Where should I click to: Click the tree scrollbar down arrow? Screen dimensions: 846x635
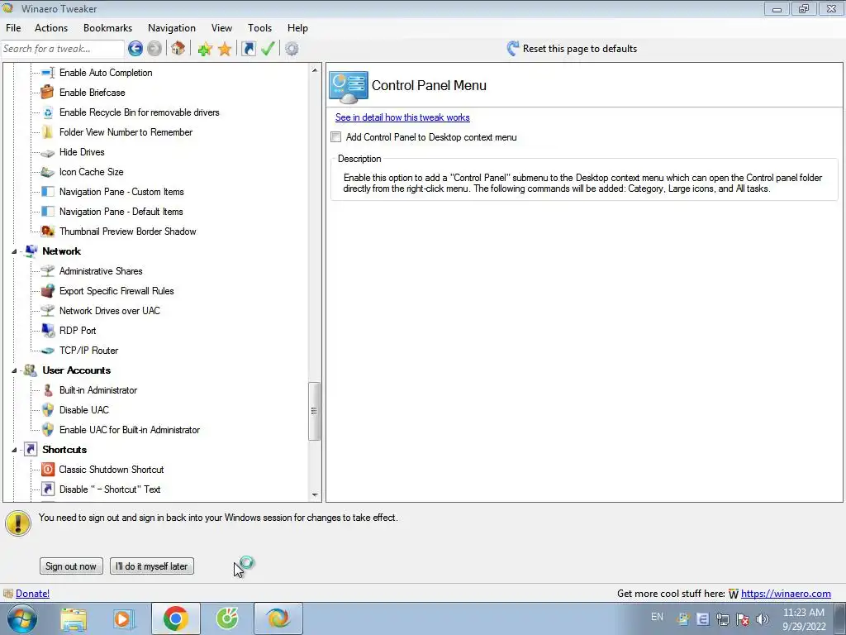pyautogui.click(x=315, y=494)
